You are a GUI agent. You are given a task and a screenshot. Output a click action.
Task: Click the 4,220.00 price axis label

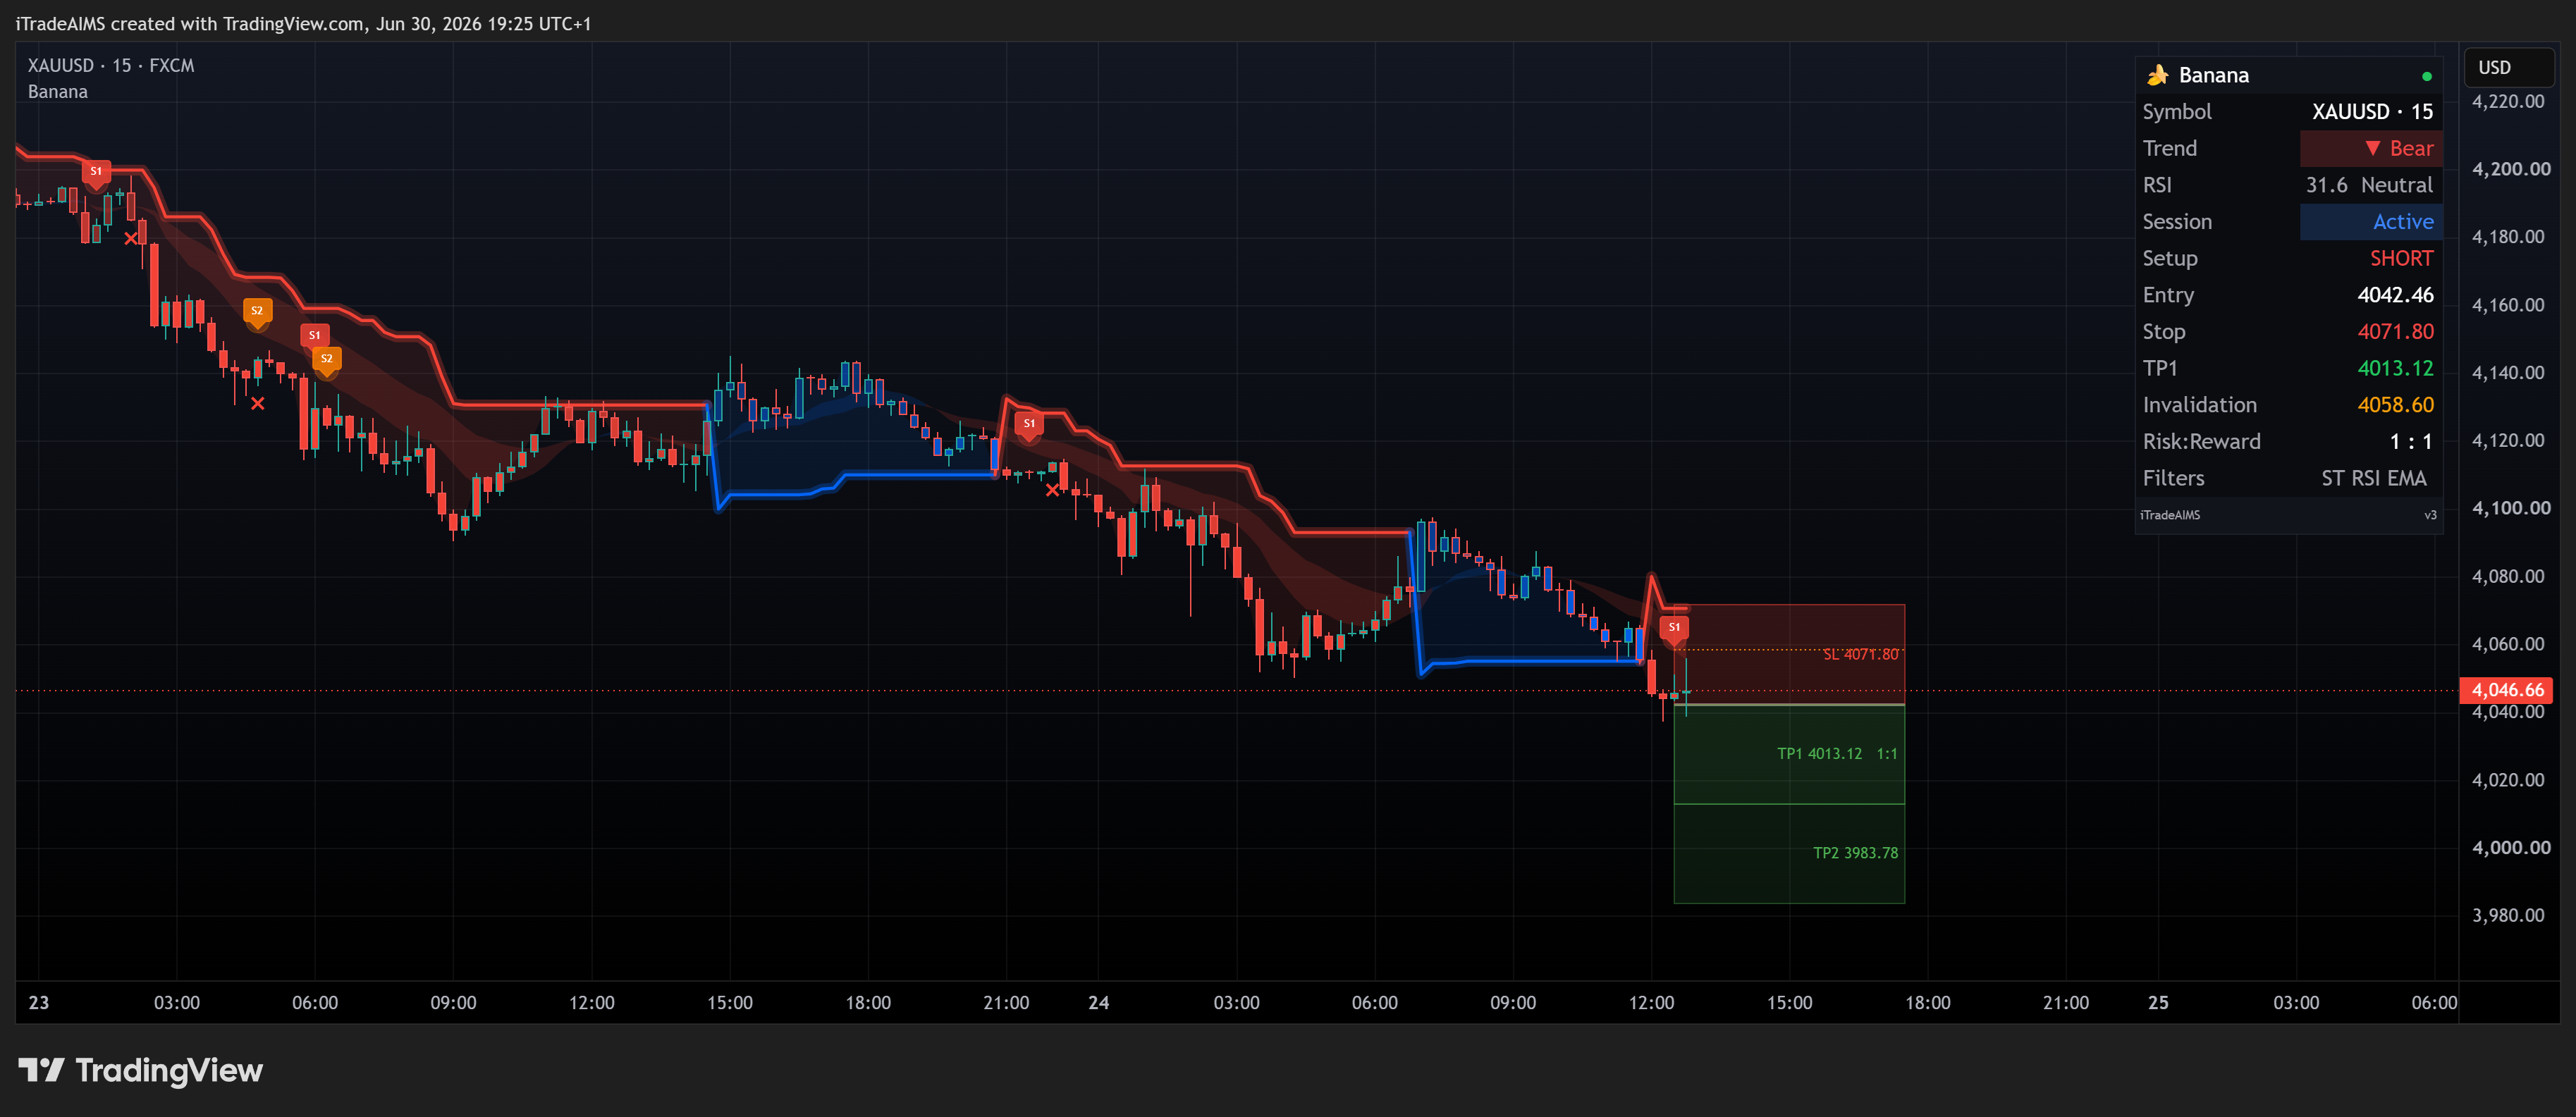pyautogui.click(x=2508, y=101)
